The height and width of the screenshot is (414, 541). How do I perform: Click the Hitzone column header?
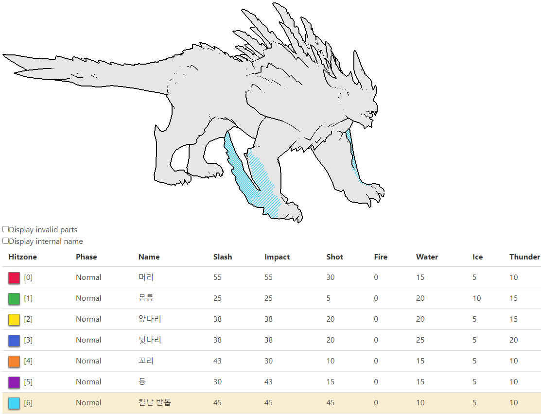(23, 257)
